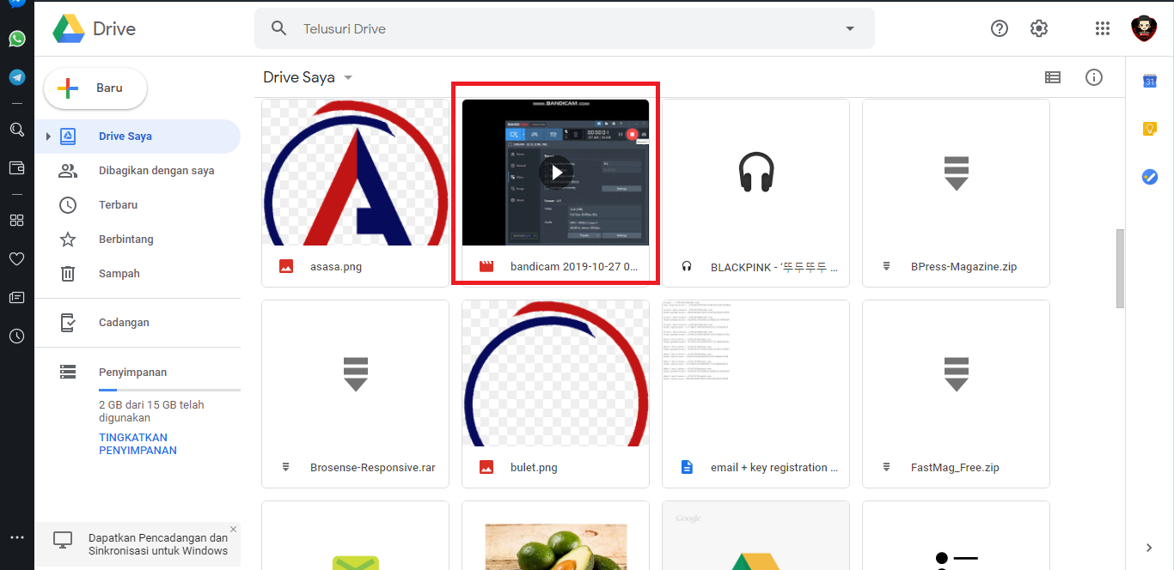This screenshot has height=570, width=1174.
Task: Open Terbaru recent files
Action: point(138,205)
